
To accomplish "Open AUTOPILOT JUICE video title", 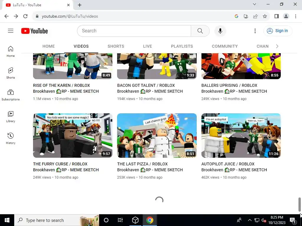I will pyautogui.click(x=234, y=167).
